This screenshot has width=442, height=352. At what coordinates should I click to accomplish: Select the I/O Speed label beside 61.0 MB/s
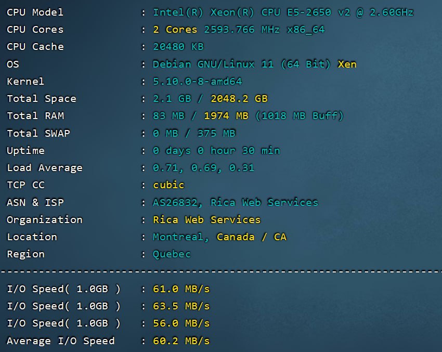pos(64,289)
